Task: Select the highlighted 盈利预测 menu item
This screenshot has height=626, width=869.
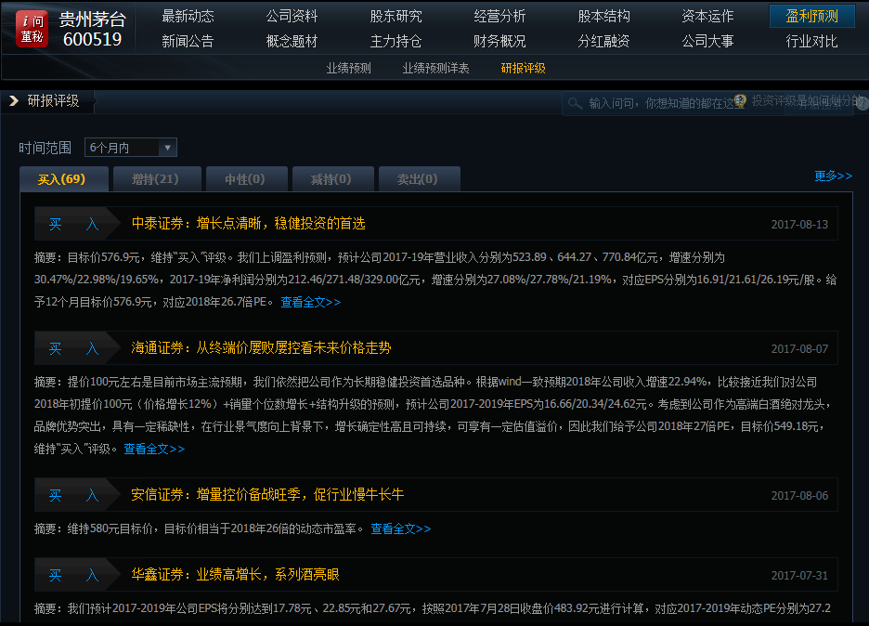Action: click(x=812, y=16)
